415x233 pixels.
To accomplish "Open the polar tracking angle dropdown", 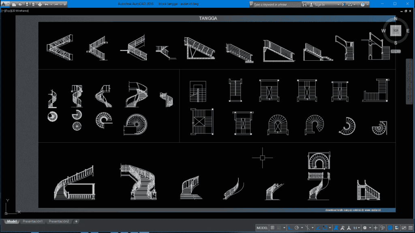I will tap(302, 228).
